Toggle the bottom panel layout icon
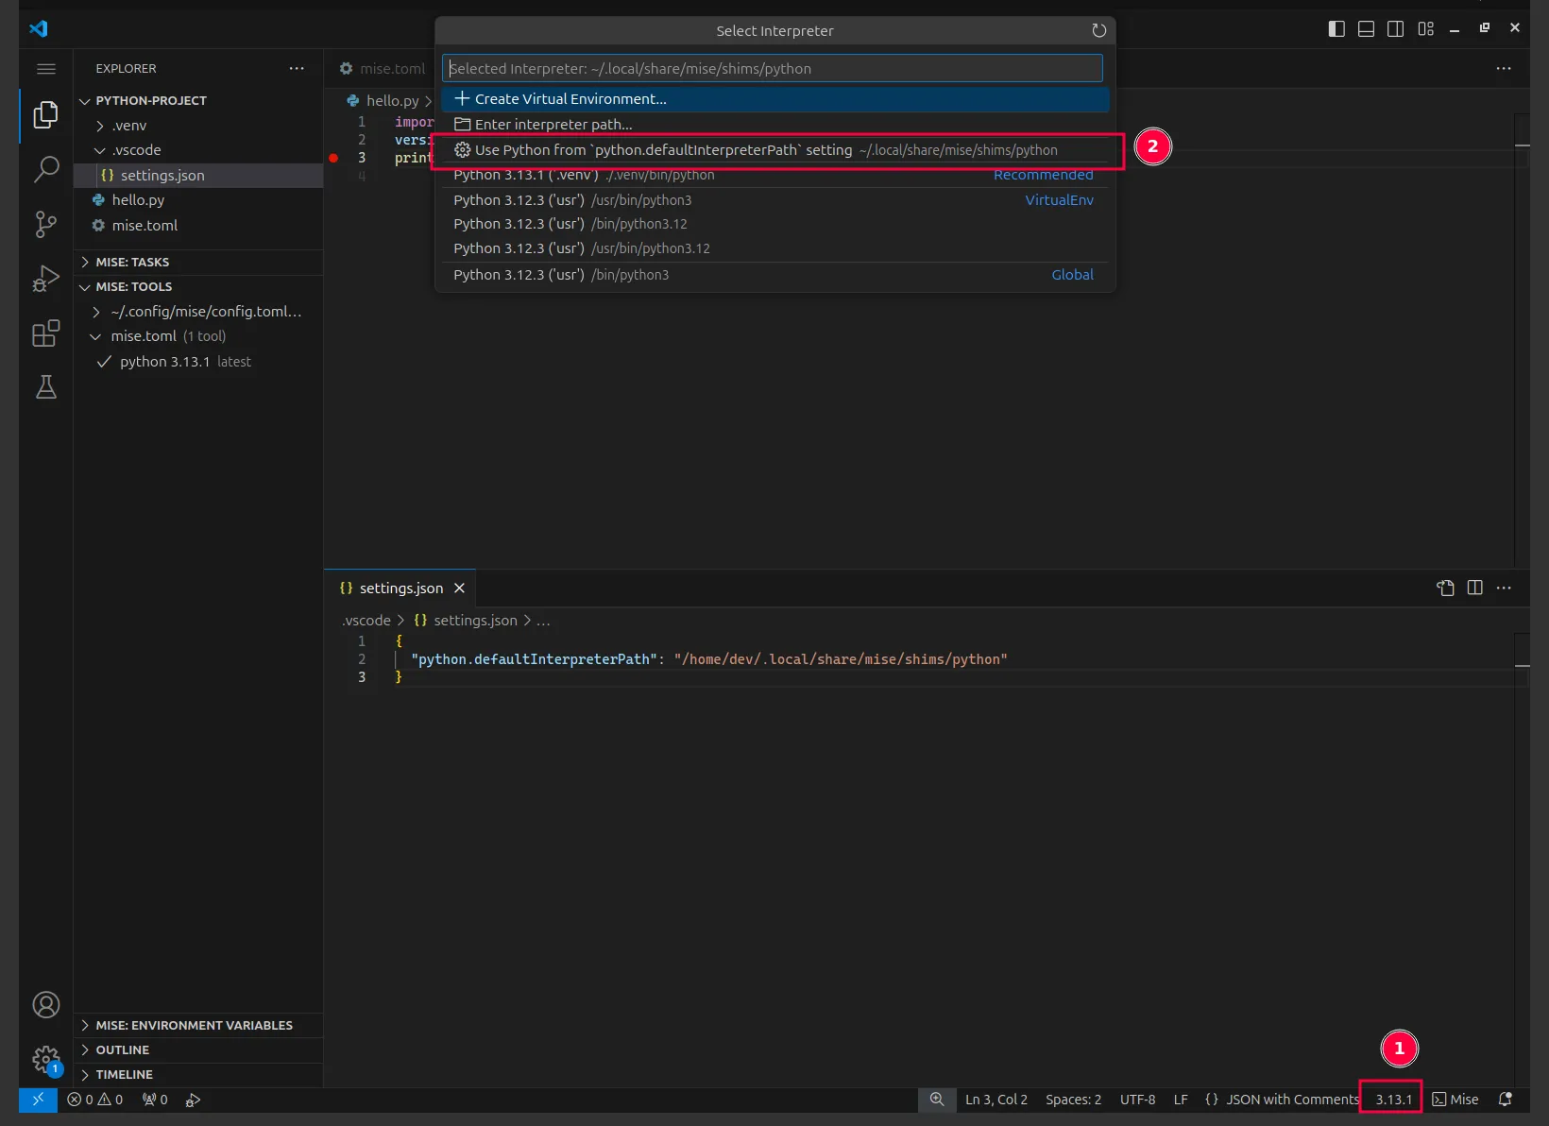 (1366, 28)
